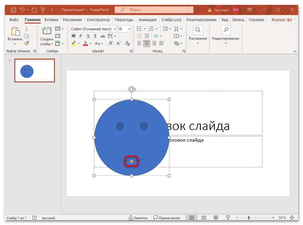
Task: Open the font size dropdown showing 18
Action: pos(129,29)
